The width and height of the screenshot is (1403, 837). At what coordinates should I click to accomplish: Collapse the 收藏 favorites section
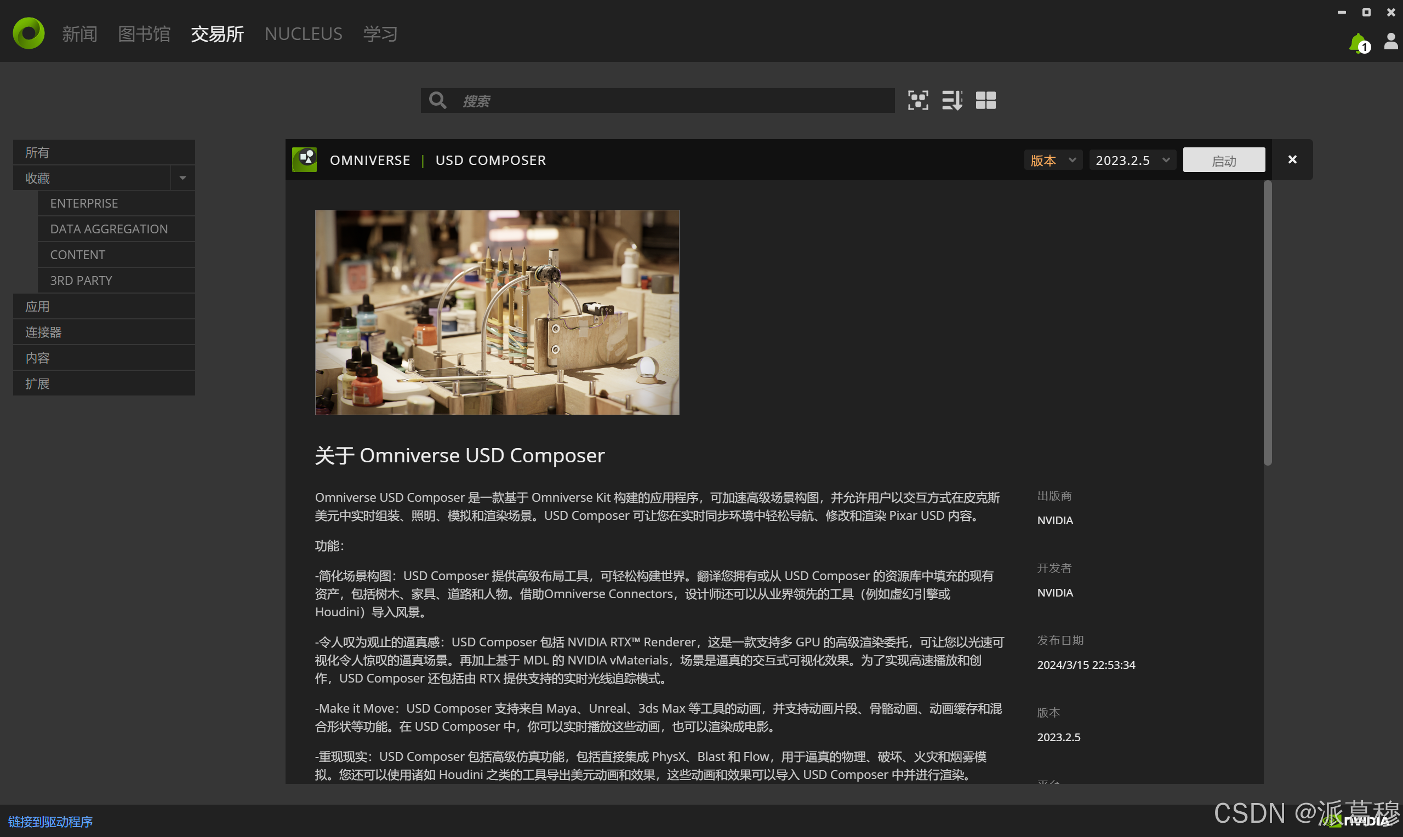[181, 177]
